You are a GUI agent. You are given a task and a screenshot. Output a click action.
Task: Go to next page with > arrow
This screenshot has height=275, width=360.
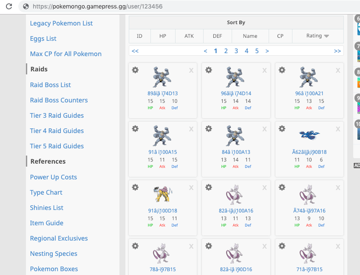click(267, 51)
